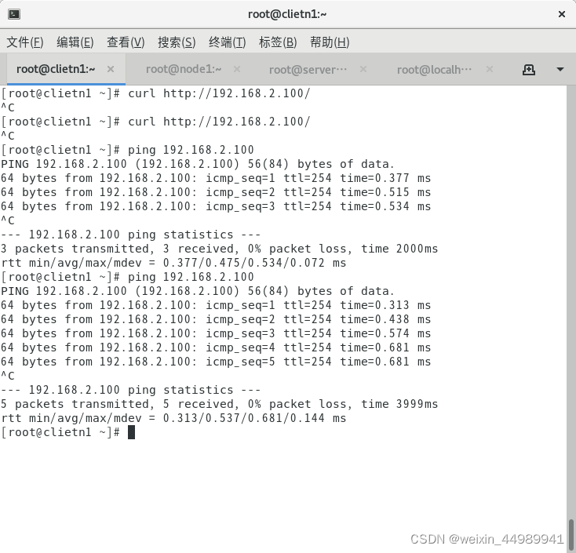The height and width of the screenshot is (553, 576).
Task: Open the 文件(F) menu
Action: [x=24, y=42]
